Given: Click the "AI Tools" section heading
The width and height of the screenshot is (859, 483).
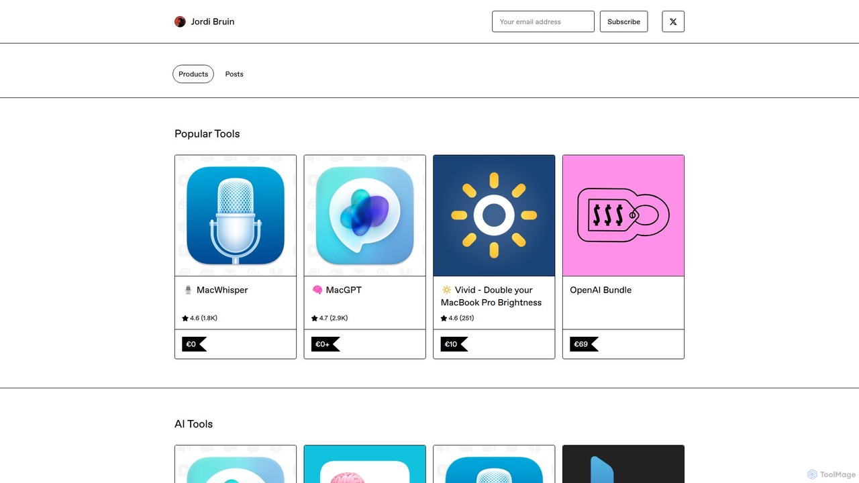Looking at the screenshot, I should (193, 424).
